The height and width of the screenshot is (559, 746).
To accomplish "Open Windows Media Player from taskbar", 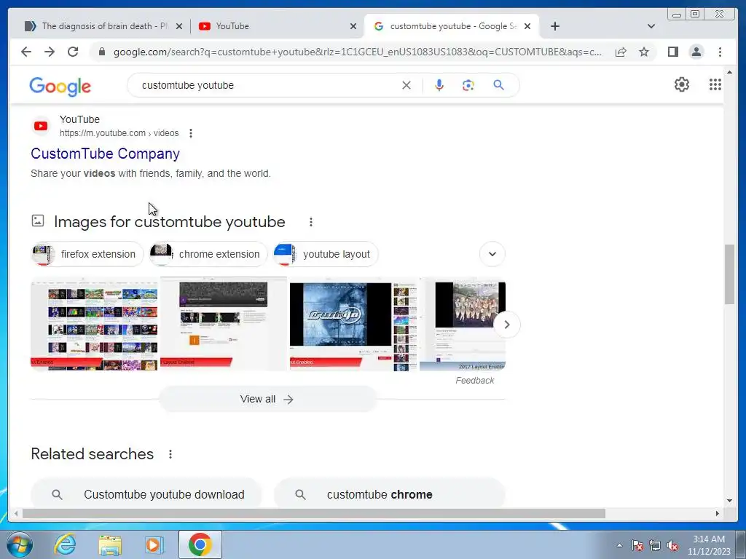I will (154, 544).
